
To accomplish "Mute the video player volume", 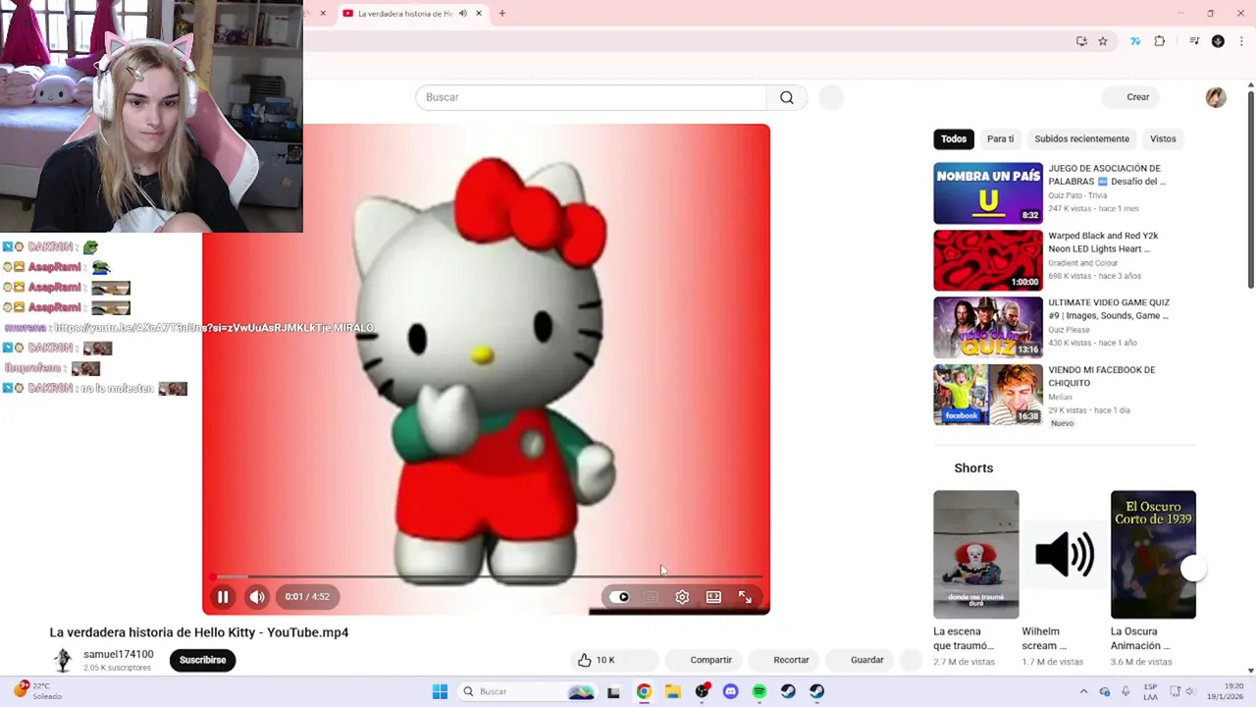I will [x=256, y=596].
